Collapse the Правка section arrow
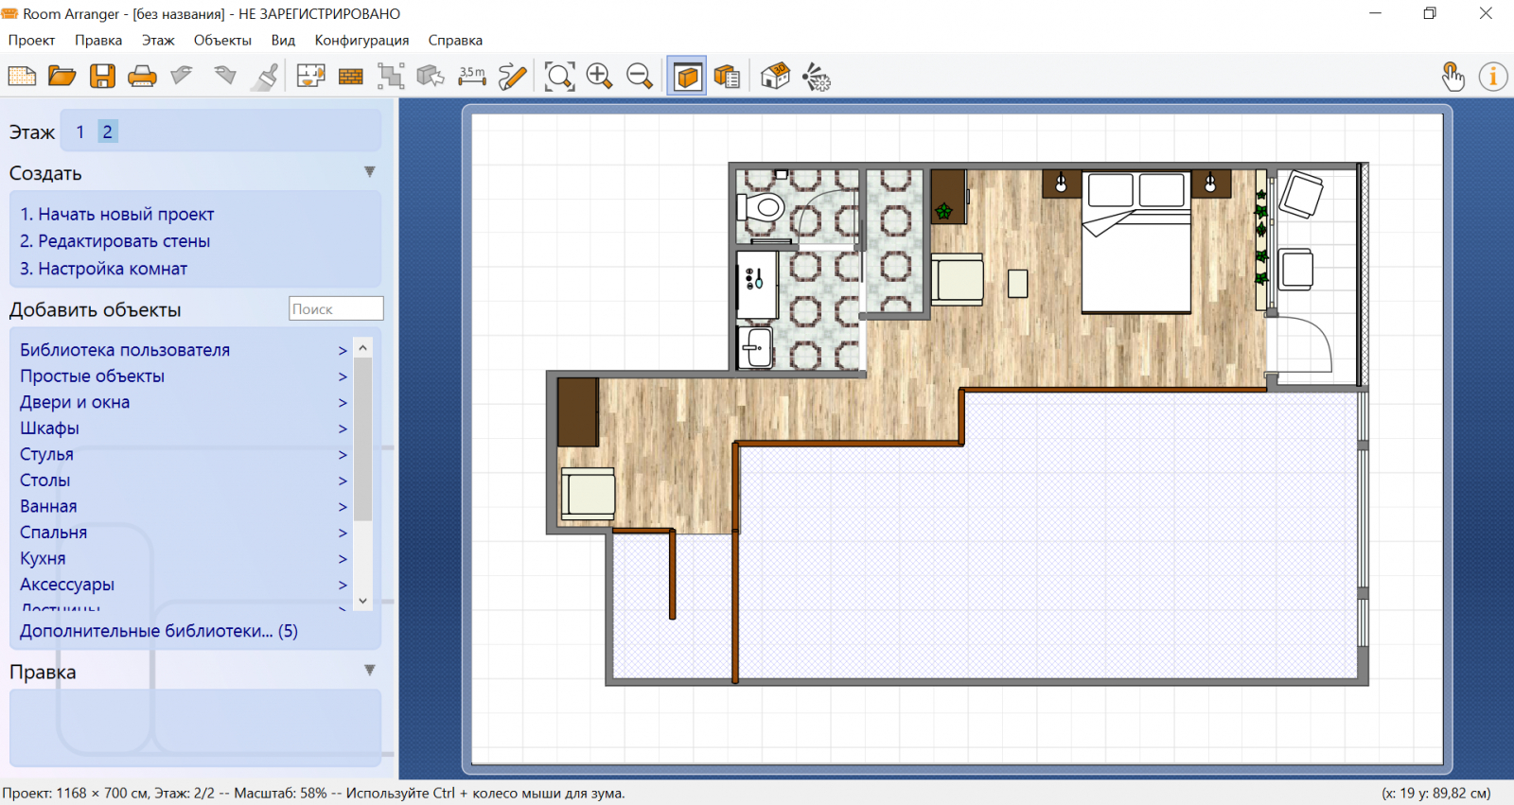The width and height of the screenshot is (1514, 805). pos(369,671)
